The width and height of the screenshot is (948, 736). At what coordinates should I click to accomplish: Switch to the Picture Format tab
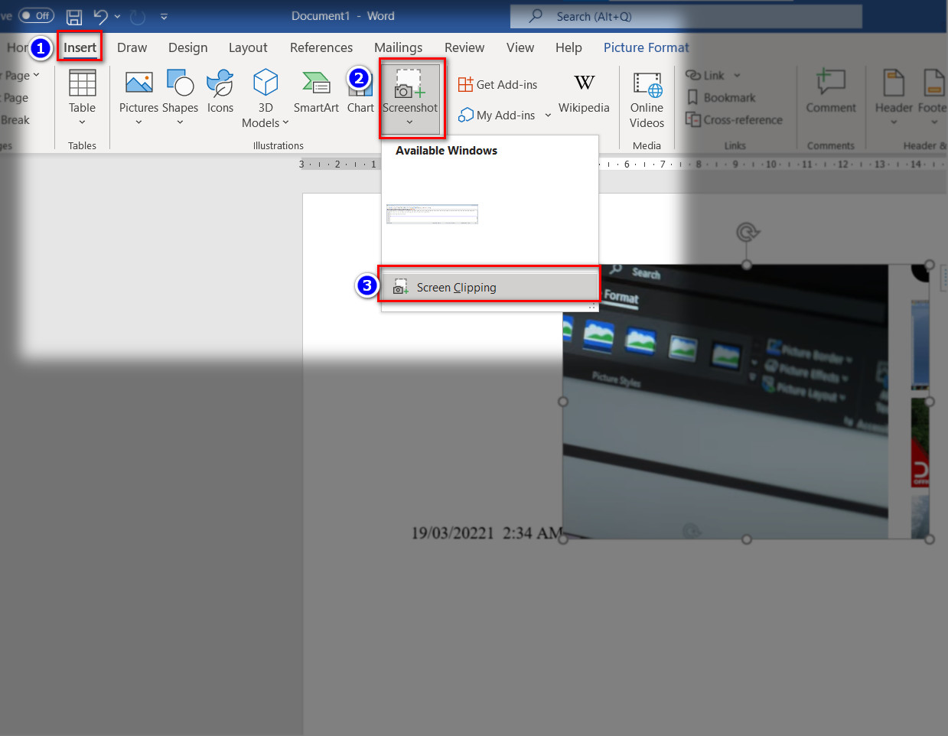pos(647,47)
